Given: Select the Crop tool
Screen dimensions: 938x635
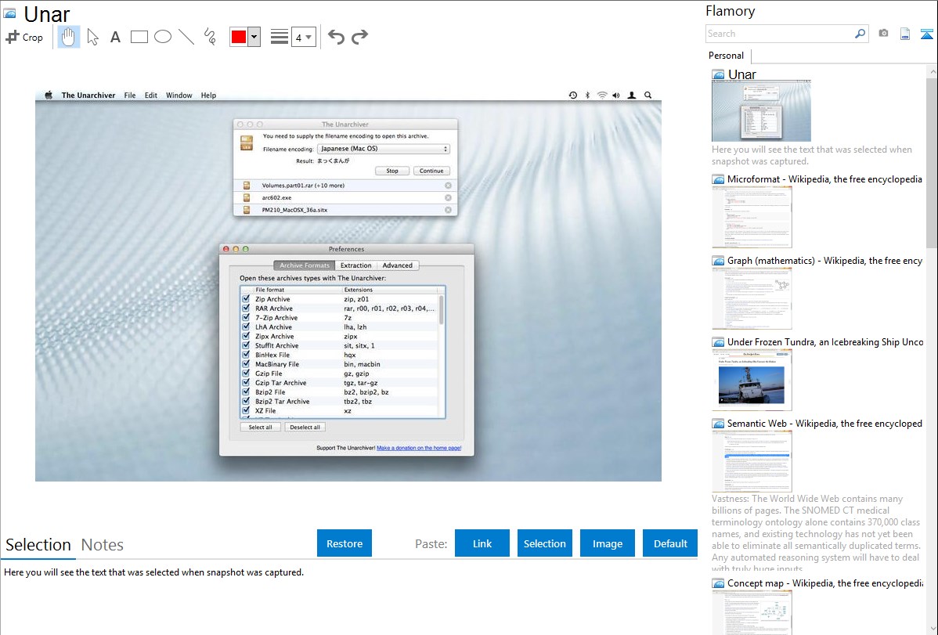Looking at the screenshot, I should tap(24, 37).
